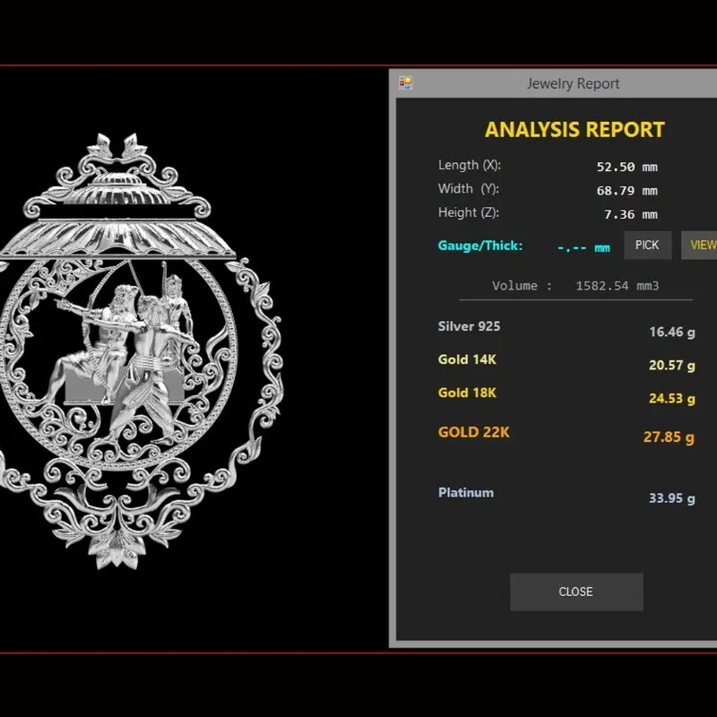
Task: Click the ANALYSIS REPORT heading
Action: click(x=574, y=130)
